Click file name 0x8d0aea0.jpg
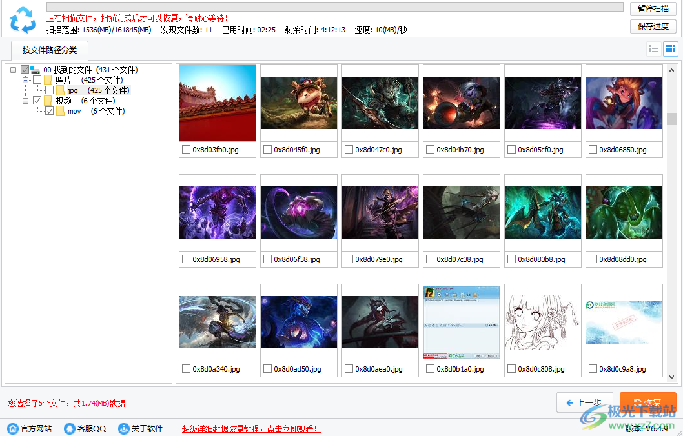The height and width of the screenshot is (436, 683). [378, 369]
